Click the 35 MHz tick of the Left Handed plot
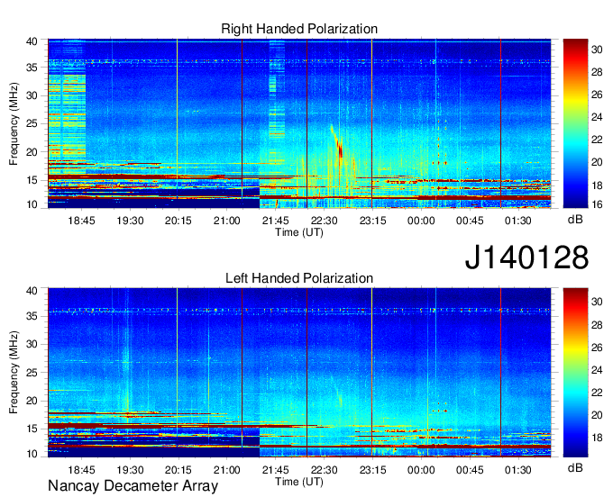This screenshot has width=613, height=497. [x=32, y=316]
